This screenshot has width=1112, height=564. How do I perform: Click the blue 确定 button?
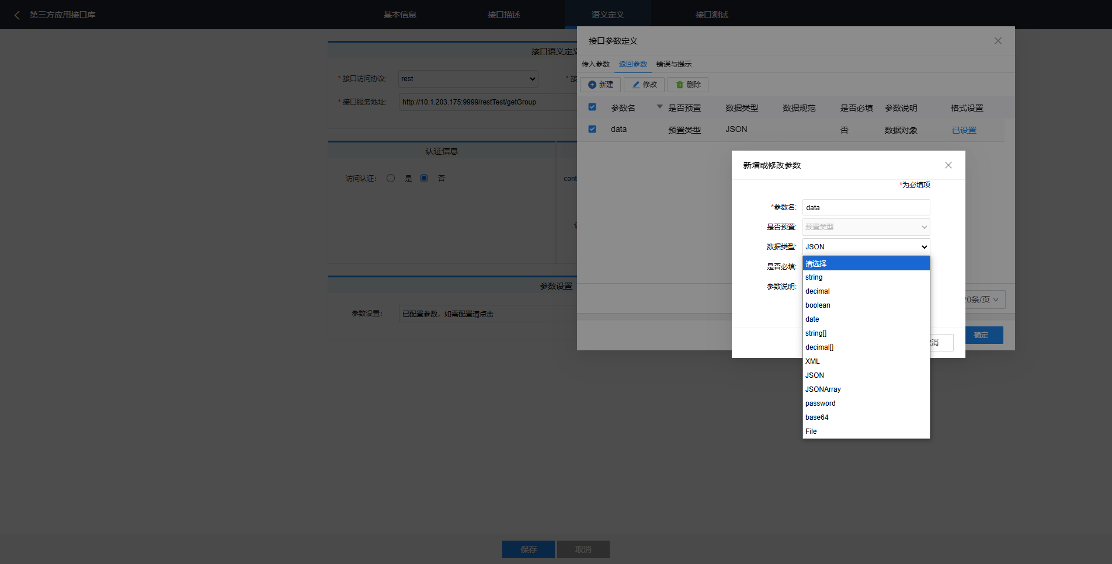pyautogui.click(x=981, y=335)
